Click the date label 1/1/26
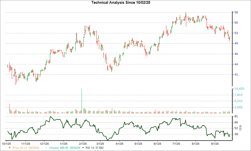 pyautogui.click(x=64, y=144)
